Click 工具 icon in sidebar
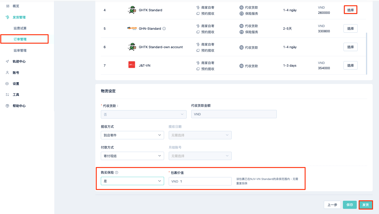Screen dimensions: 379x214 tap(8, 95)
